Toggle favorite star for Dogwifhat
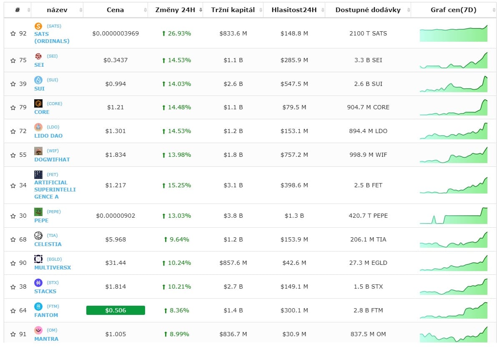Image resolution: width=497 pixels, height=347 pixels. (13, 155)
